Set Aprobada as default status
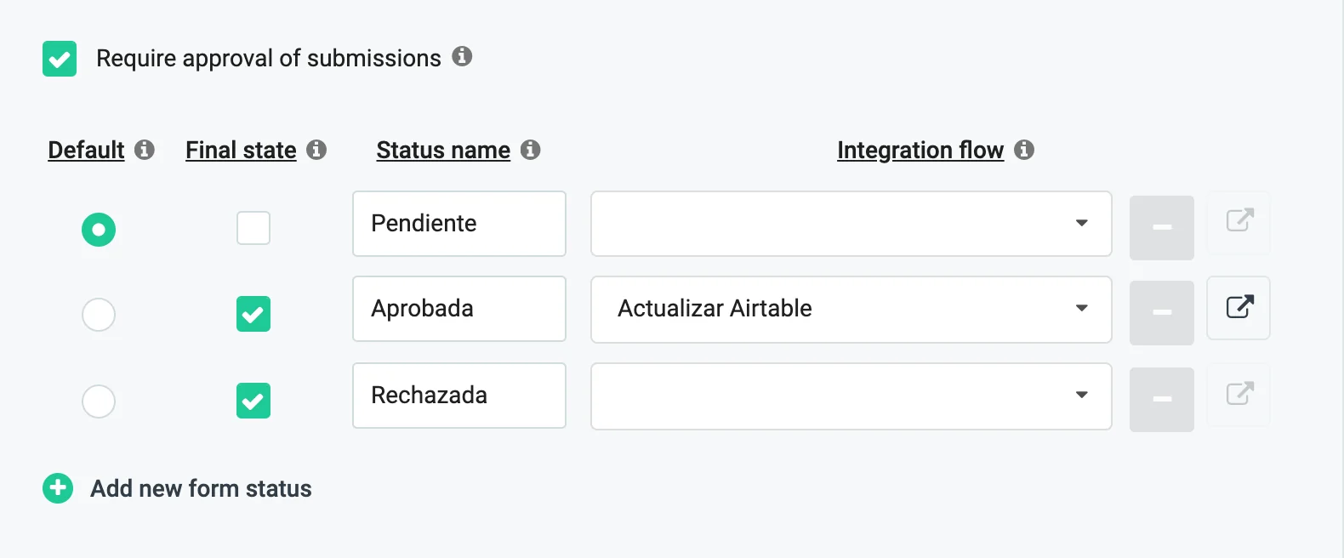This screenshot has height=558, width=1344. [99, 315]
